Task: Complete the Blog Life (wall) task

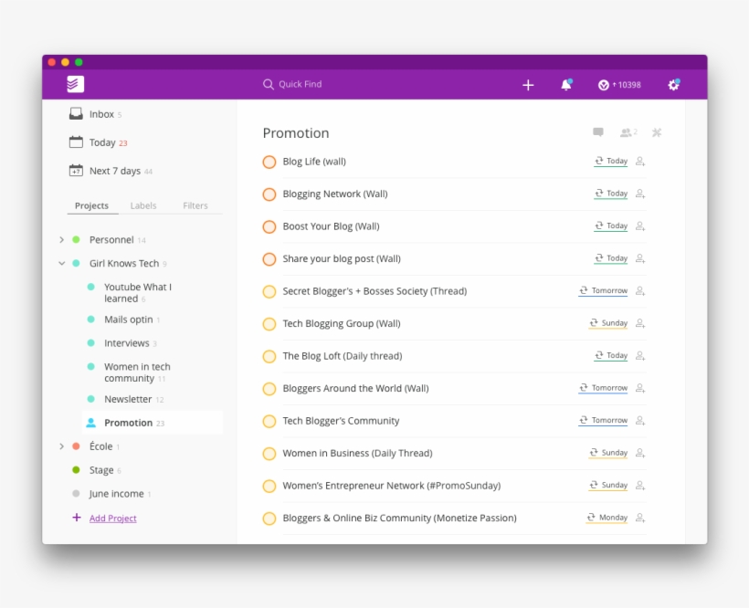Action: (269, 161)
